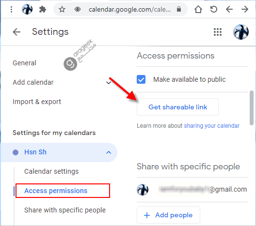Expand the Add calendar section
The width and height of the screenshot is (256, 226).
(109, 82)
